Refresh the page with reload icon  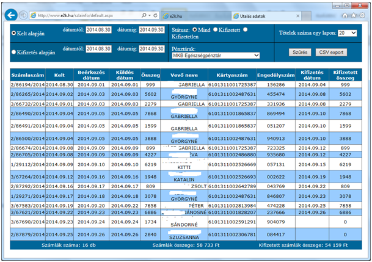155,15
